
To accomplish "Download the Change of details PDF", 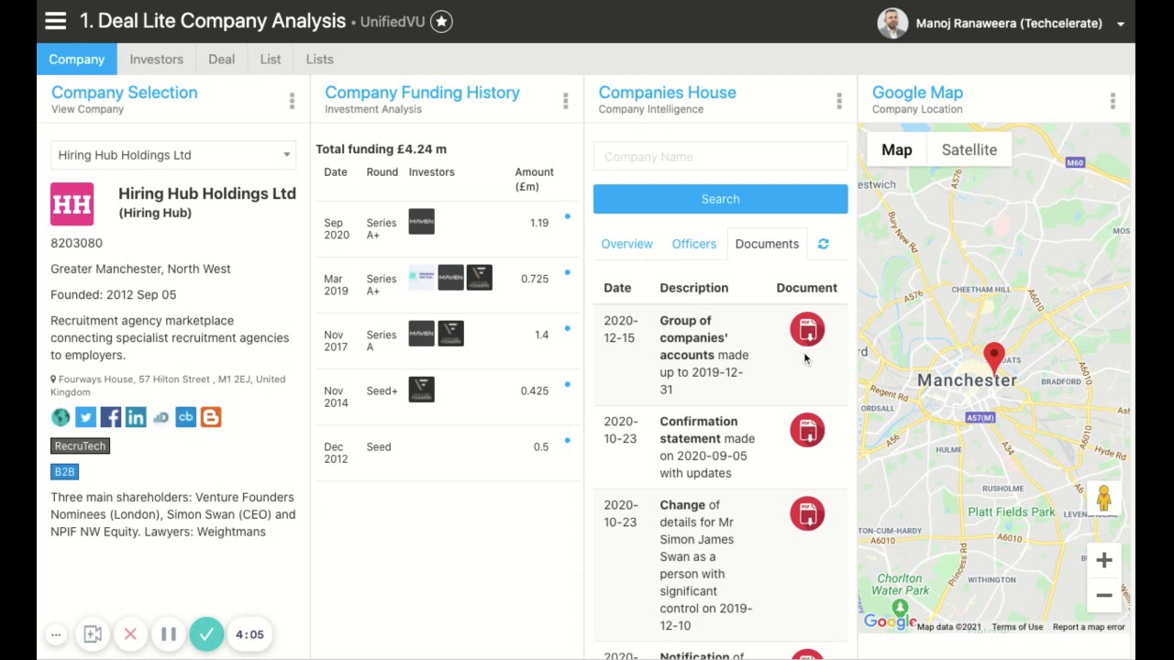I will tap(807, 513).
